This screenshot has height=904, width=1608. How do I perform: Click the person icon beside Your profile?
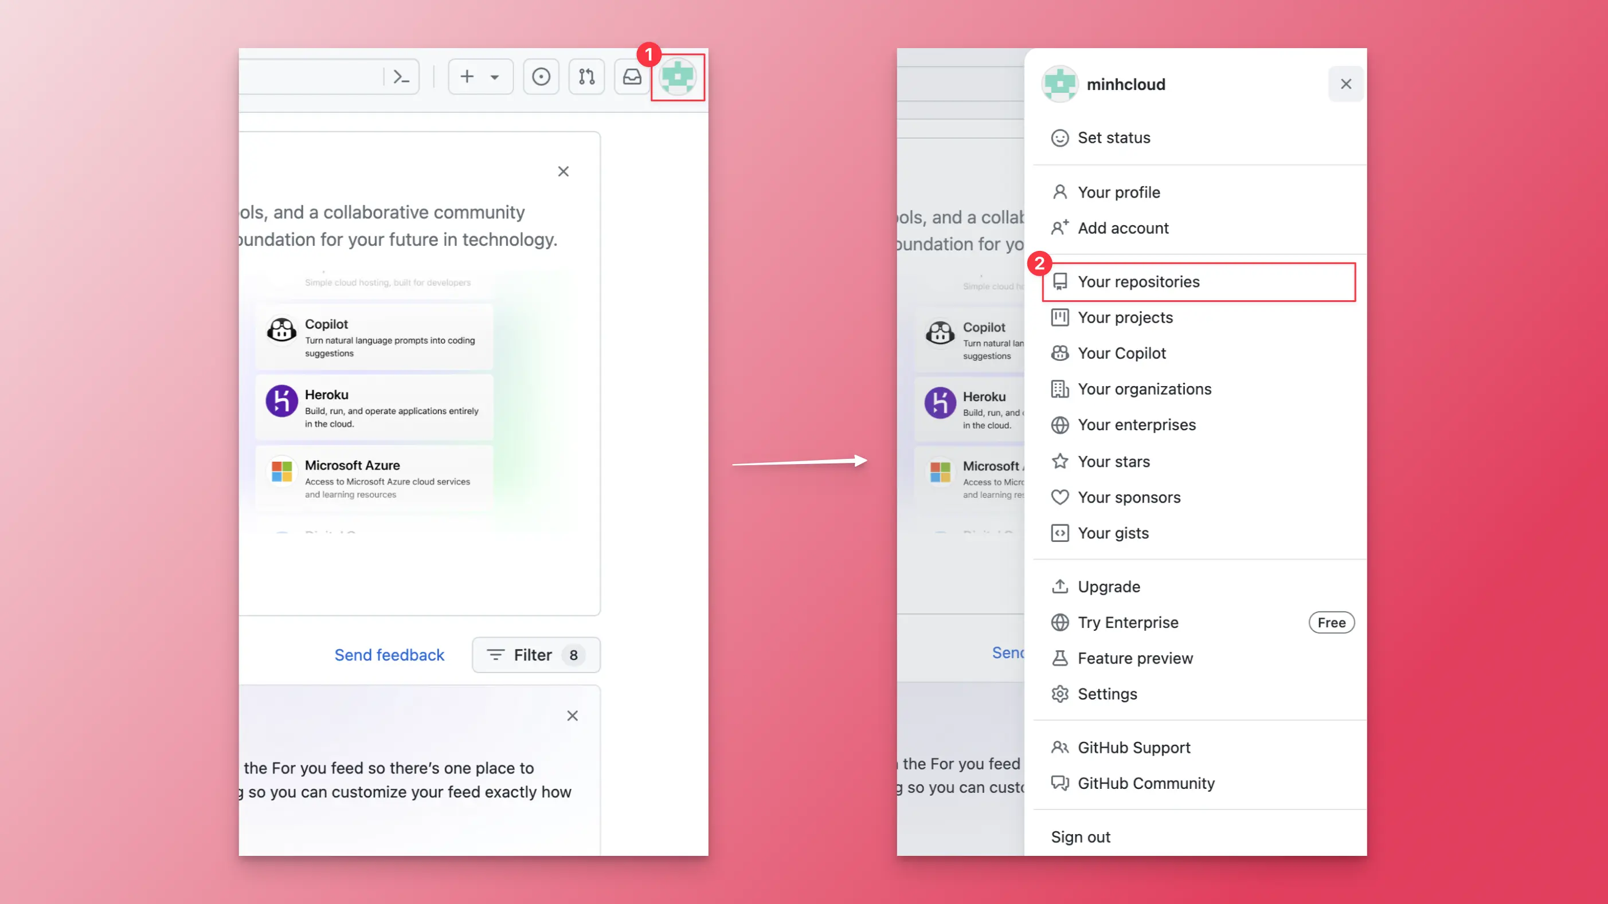1060,192
